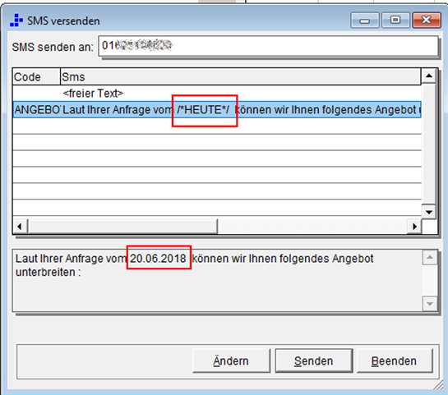Click the horizontal scroll left arrow
This screenshot has height=395, width=448.
20,227
